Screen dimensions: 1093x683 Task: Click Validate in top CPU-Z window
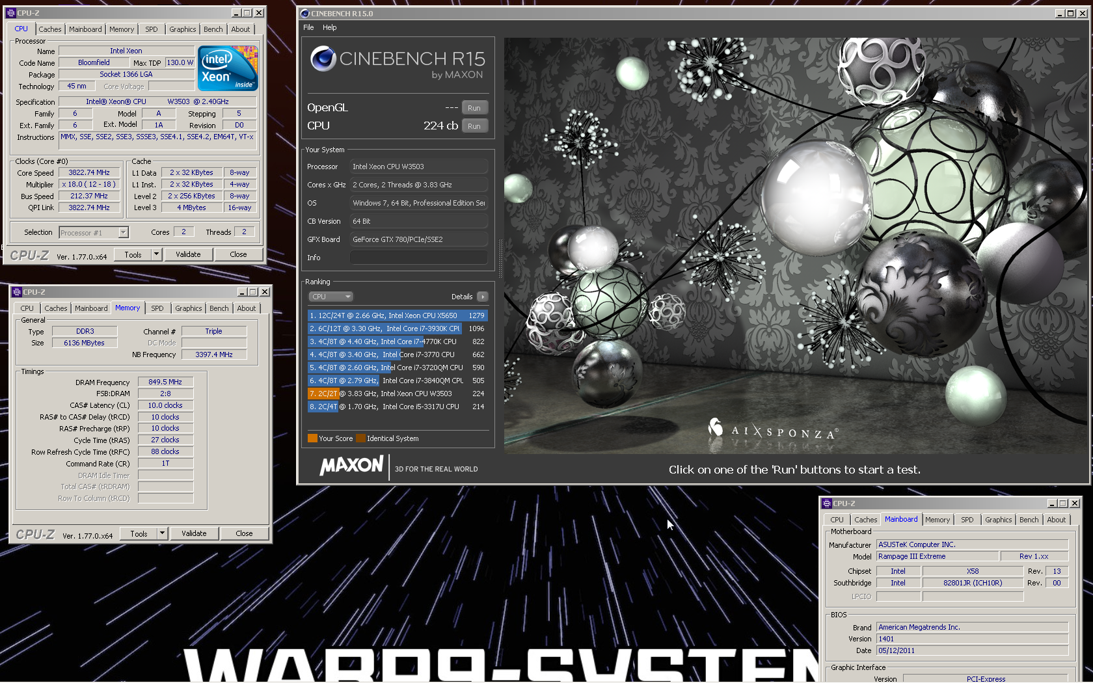[188, 254]
